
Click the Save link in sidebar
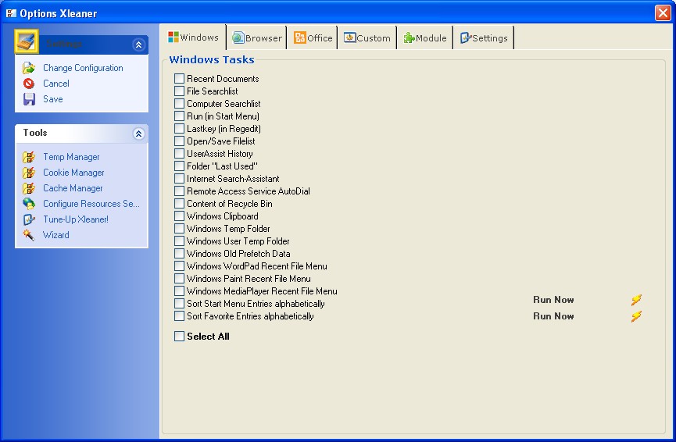pos(52,99)
